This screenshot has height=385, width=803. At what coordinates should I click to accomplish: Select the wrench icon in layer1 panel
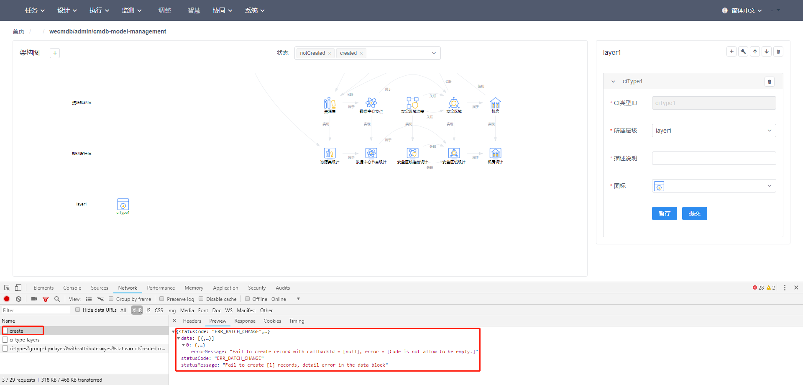tap(743, 51)
